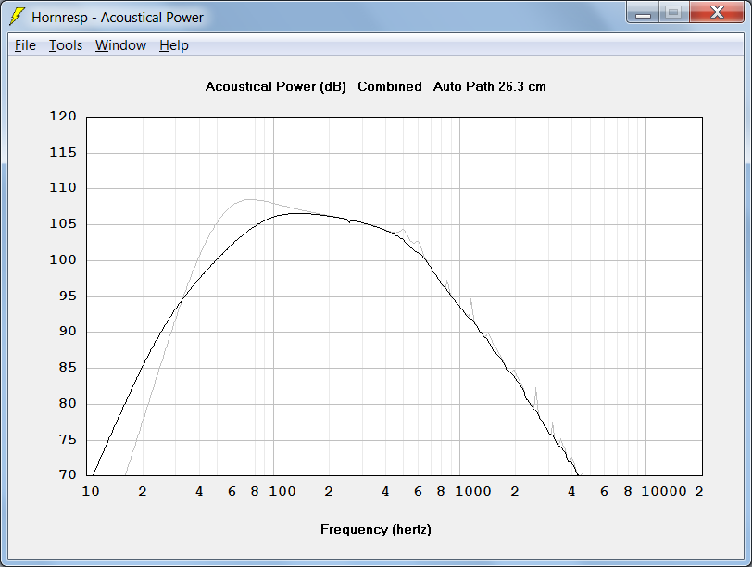Click the 1000 label on frequency axis
The image size is (752, 567).
coord(473,491)
